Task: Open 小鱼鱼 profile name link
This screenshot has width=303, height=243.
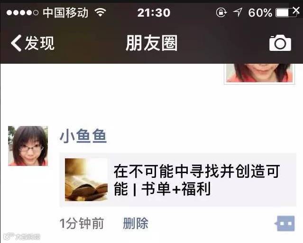Action: click(x=83, y=136)
